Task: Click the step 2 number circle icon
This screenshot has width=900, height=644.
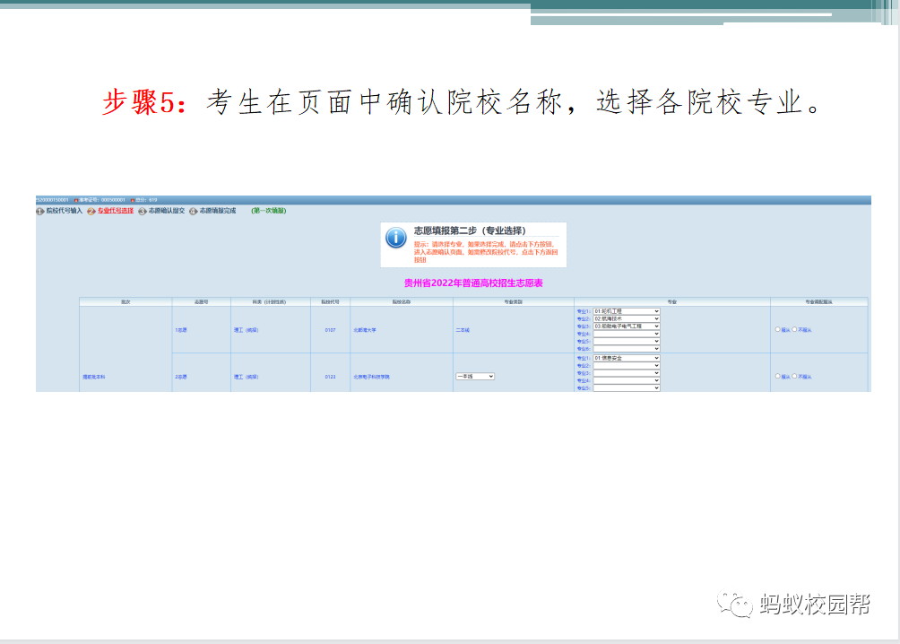Action: tap(91, 211)
